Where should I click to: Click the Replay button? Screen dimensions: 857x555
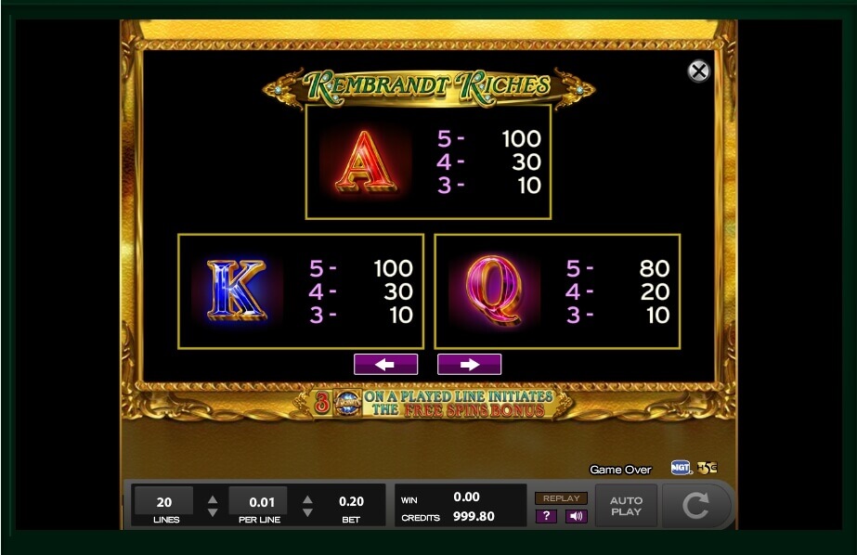[562, 498]
